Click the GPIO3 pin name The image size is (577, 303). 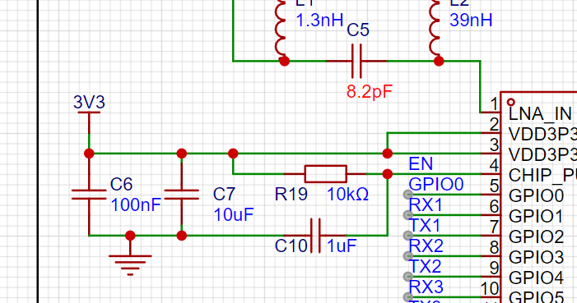pyautogui.click(x=536, y=258)
